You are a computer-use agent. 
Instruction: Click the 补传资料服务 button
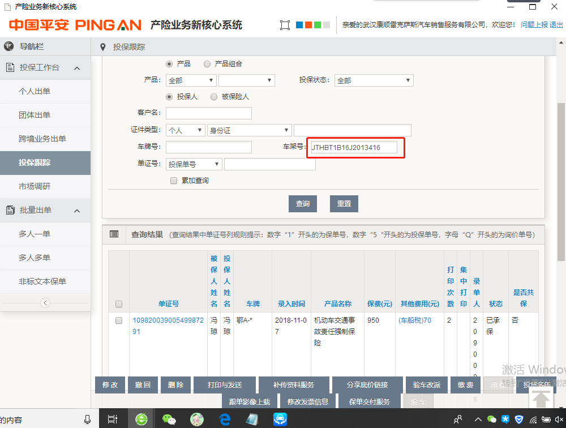tap(294, 385)
